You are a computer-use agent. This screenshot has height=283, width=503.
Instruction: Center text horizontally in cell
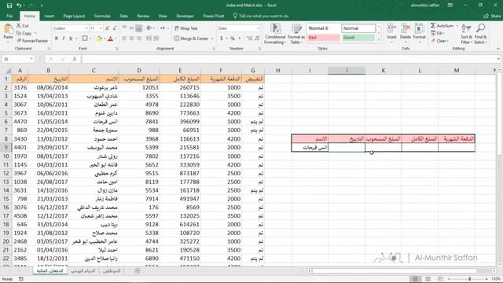(131, 39)
